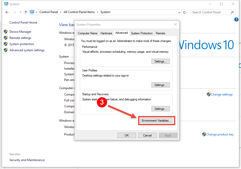Click the System protection shield icon

(x=6, y=44)
